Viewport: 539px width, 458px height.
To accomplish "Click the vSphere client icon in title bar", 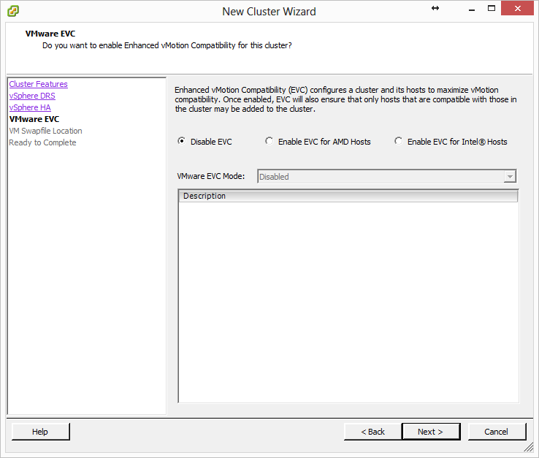I will [x=12, y=11].
